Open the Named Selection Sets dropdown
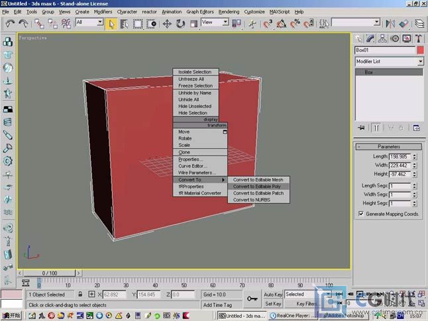Image resolution: width=428 pixels, height=321 pixels. pos(377,22)
